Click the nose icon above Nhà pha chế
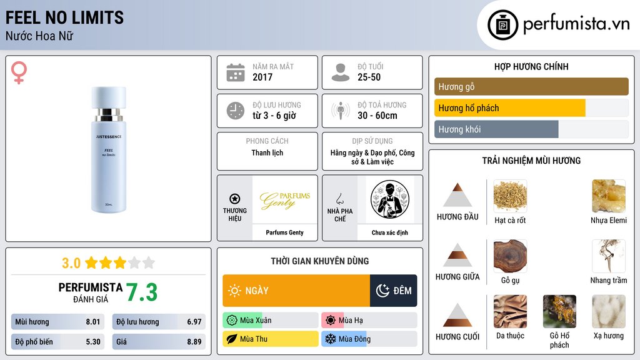The height and width of the screenshot is (360, 640). [339, 199]
